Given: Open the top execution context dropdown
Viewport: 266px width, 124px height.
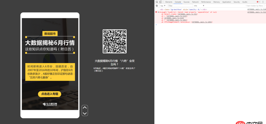Looking at the screenshot, I should click(x=163, y=6).
